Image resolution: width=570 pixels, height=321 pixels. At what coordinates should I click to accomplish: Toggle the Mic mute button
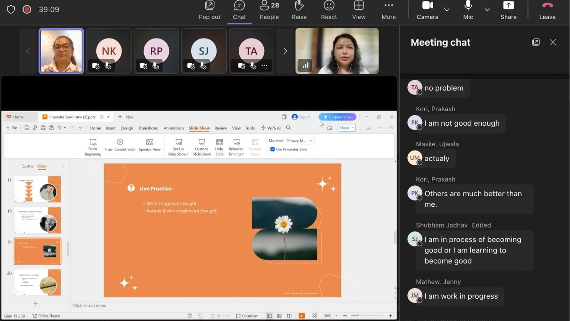pos(468,10)
